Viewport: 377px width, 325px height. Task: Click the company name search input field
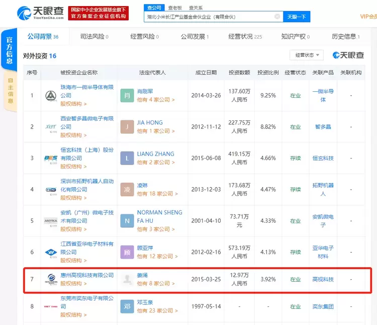pos(209,17)
